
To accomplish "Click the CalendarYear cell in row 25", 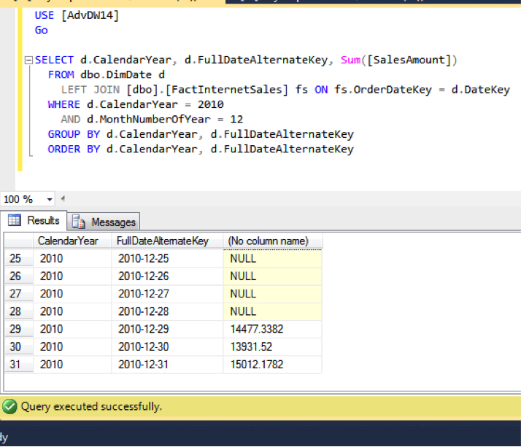I will (x=72, y=258).
